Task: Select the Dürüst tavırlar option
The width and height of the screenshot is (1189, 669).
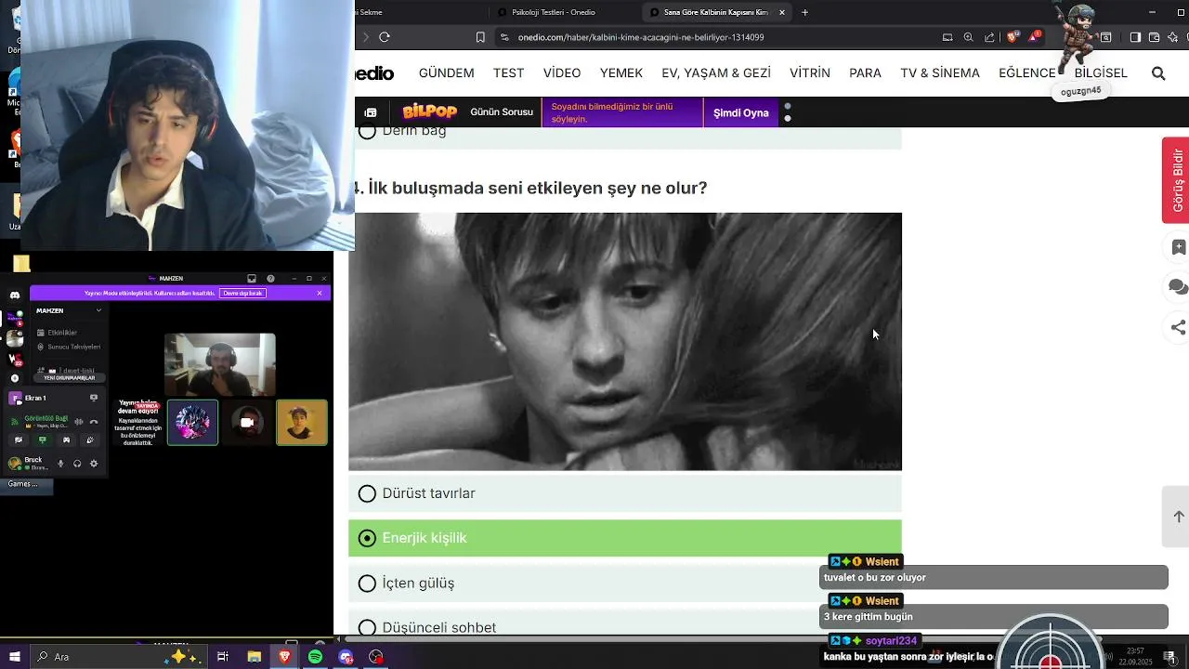Action: [x=624, y=493]
